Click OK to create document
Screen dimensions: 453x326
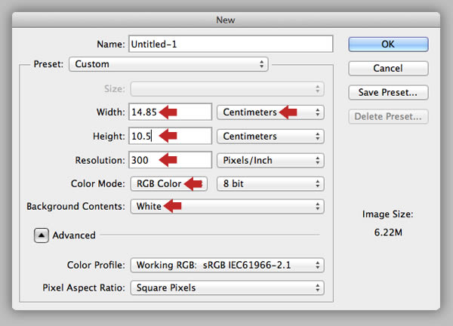(388, 45)
